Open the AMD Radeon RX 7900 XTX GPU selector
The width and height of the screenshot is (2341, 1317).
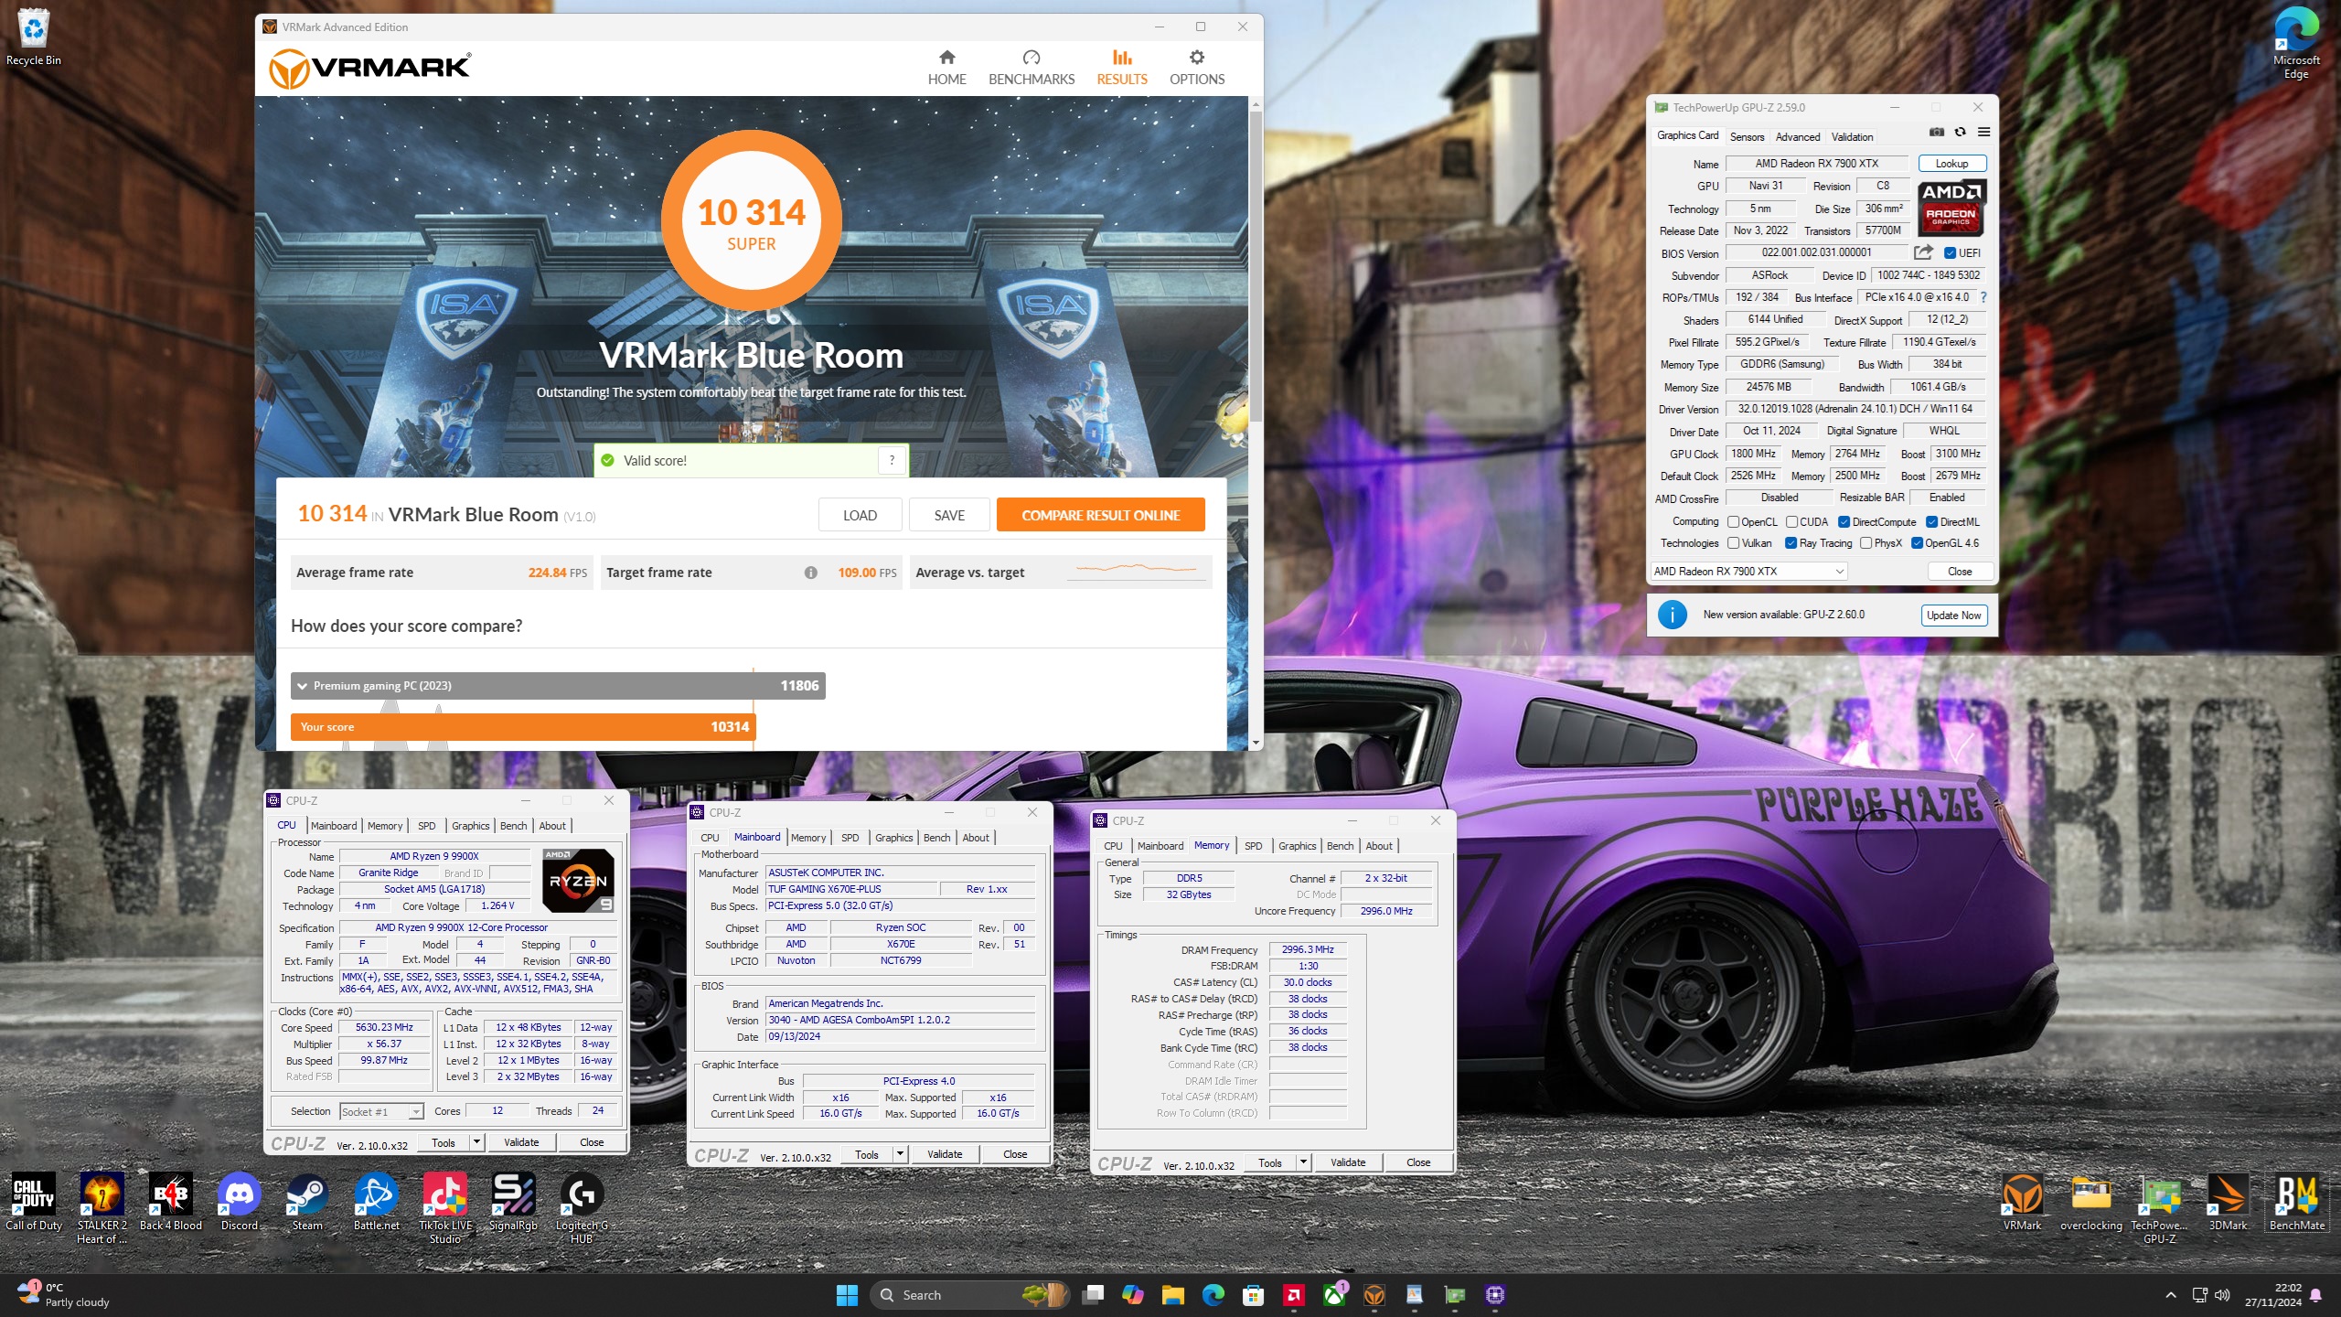(x=1748, y=572)
